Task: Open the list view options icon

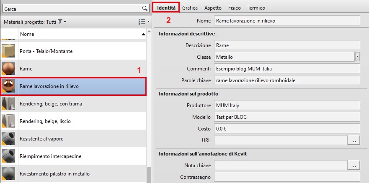Action: 142,21
